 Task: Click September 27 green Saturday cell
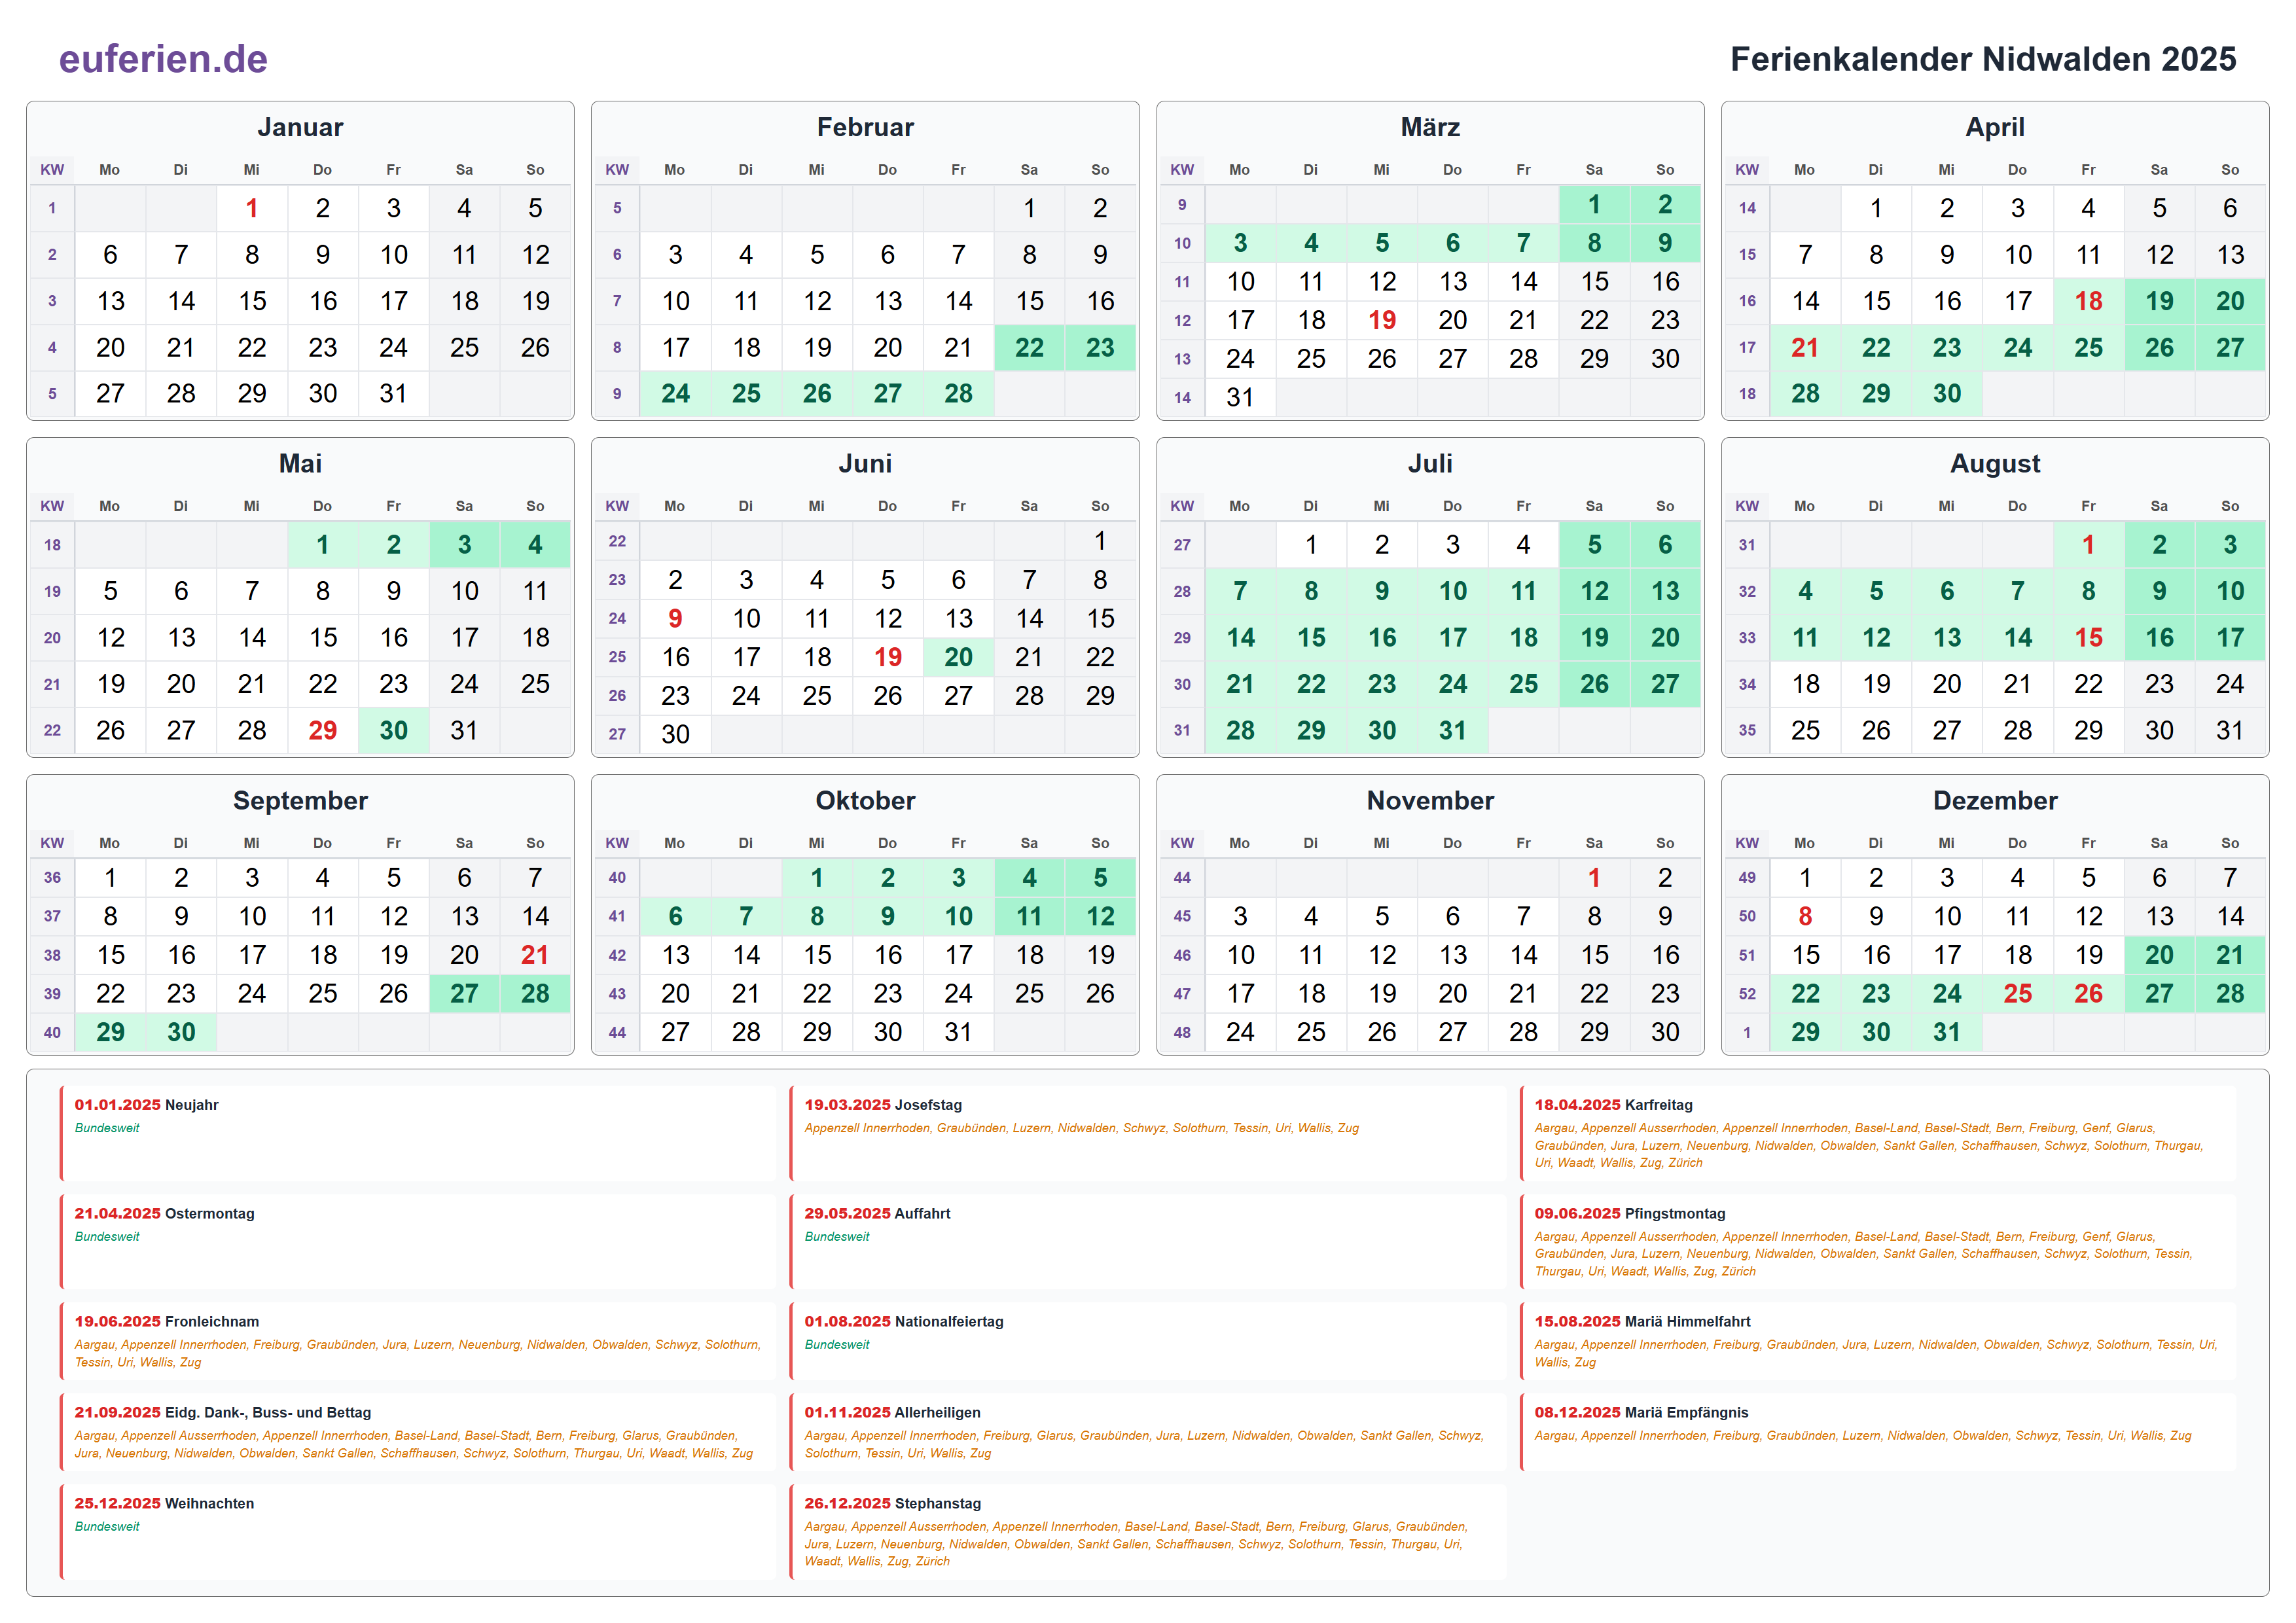pos(464,993)
